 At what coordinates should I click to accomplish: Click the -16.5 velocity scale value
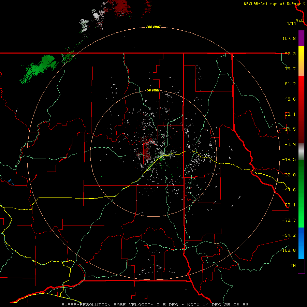tap(289, 160)
